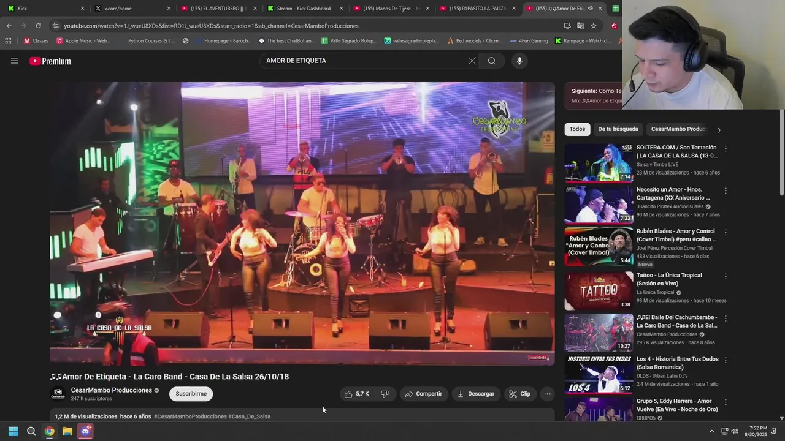785x441 pixels.
Task: Open CesarMambo Producciones channel name link
Action: [112, 390]
